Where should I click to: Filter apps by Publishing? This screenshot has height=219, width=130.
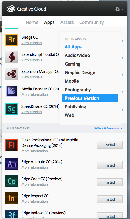(x=75, y=107)
